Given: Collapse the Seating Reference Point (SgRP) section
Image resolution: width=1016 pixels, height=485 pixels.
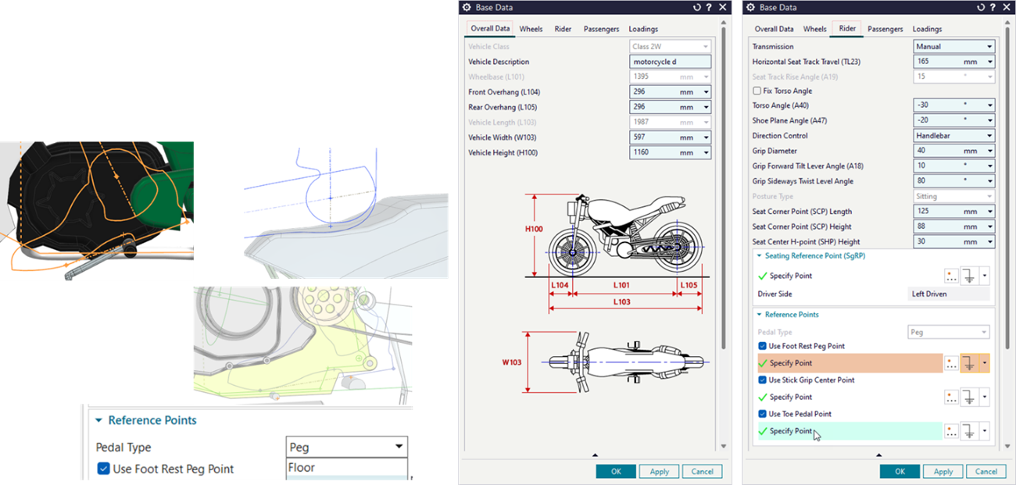Looking at the screenshot, I should (x=758, y=255).
